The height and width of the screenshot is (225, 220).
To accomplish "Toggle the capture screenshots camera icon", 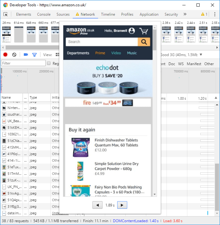I will point(26,55).
